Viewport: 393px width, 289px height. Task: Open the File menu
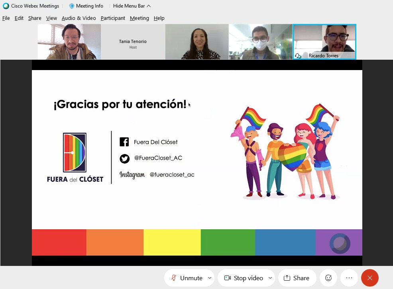[x=6, y=18]
